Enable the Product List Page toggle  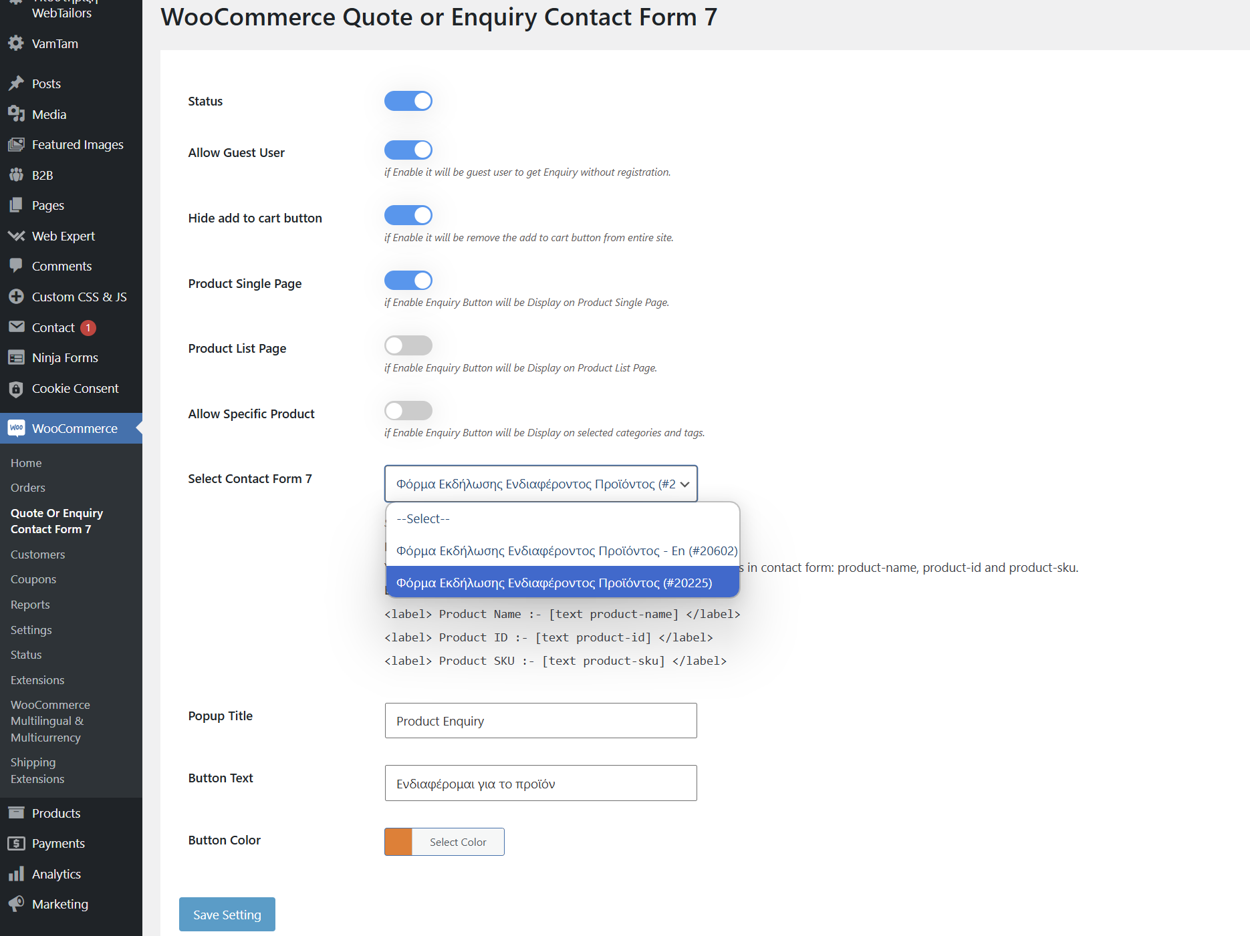(408, 345)
